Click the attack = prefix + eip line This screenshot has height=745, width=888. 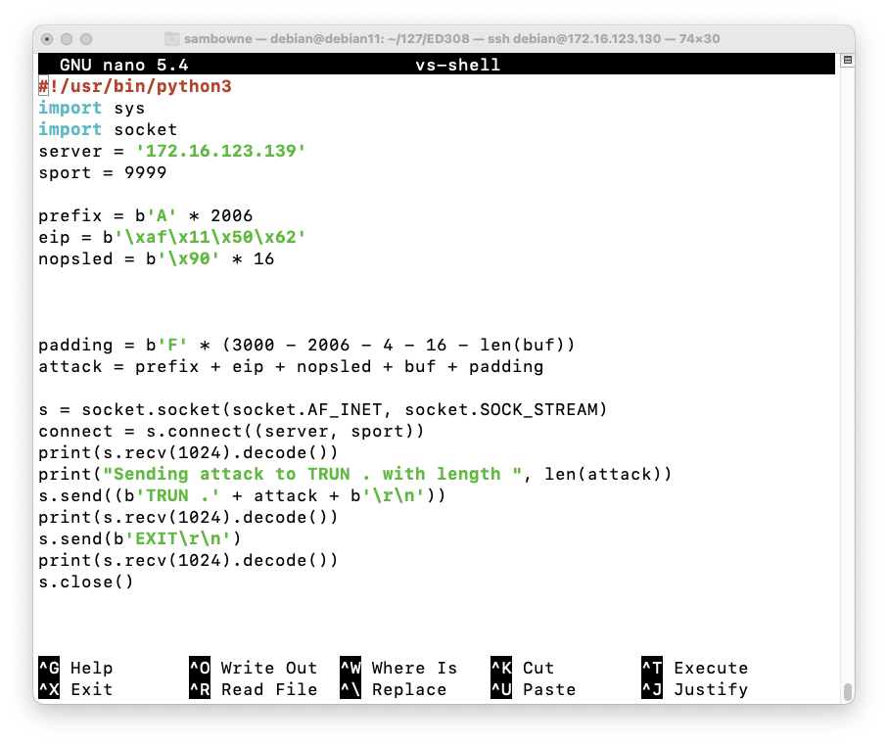(291, 366)
